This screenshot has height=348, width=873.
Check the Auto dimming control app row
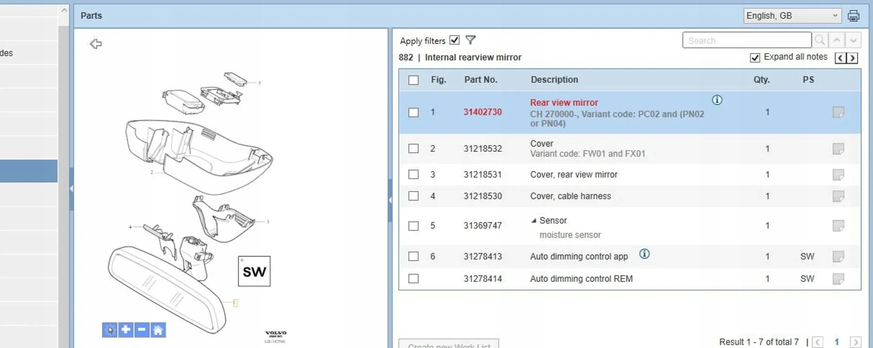tap(413, 257)
